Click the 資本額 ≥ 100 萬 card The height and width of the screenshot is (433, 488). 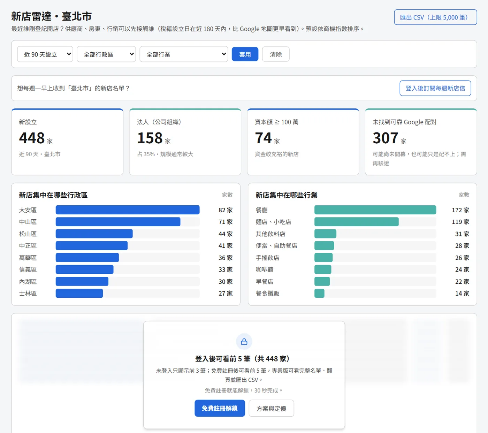pos(303,142)
